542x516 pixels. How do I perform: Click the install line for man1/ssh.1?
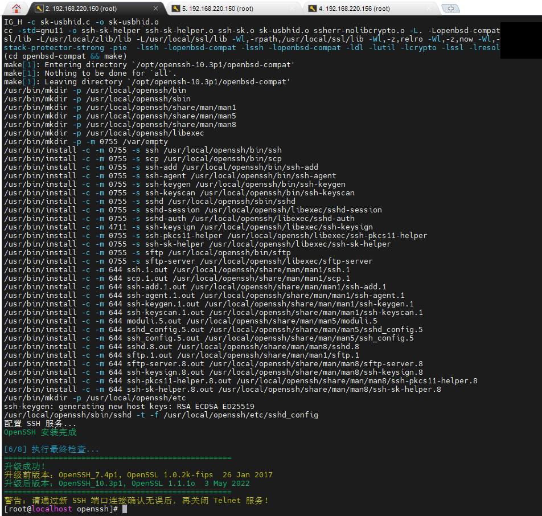click(177, 270)
